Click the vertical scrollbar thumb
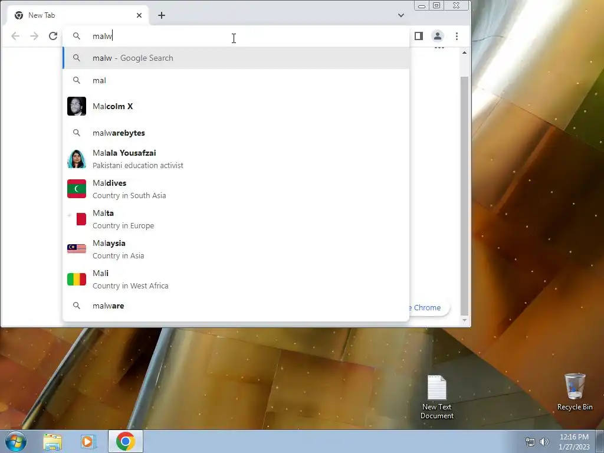The height and width of the screenshot is (453, 604). click(465, 196)
